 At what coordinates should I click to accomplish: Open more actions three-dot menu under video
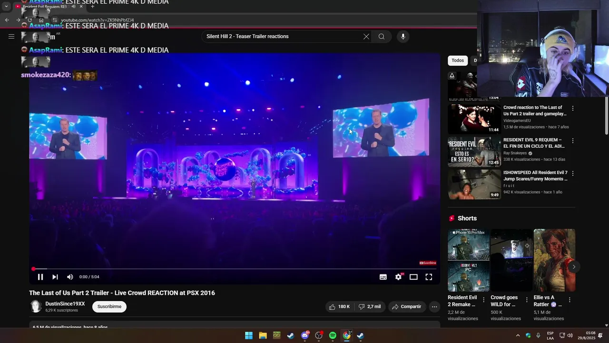click(434, 307)
